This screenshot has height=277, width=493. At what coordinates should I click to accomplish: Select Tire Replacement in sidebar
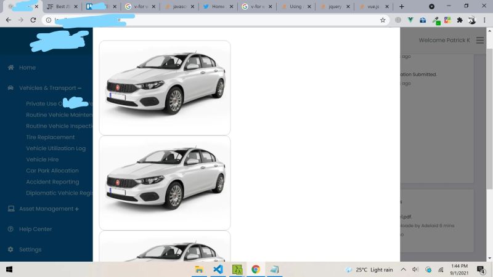tap(51, 137)
